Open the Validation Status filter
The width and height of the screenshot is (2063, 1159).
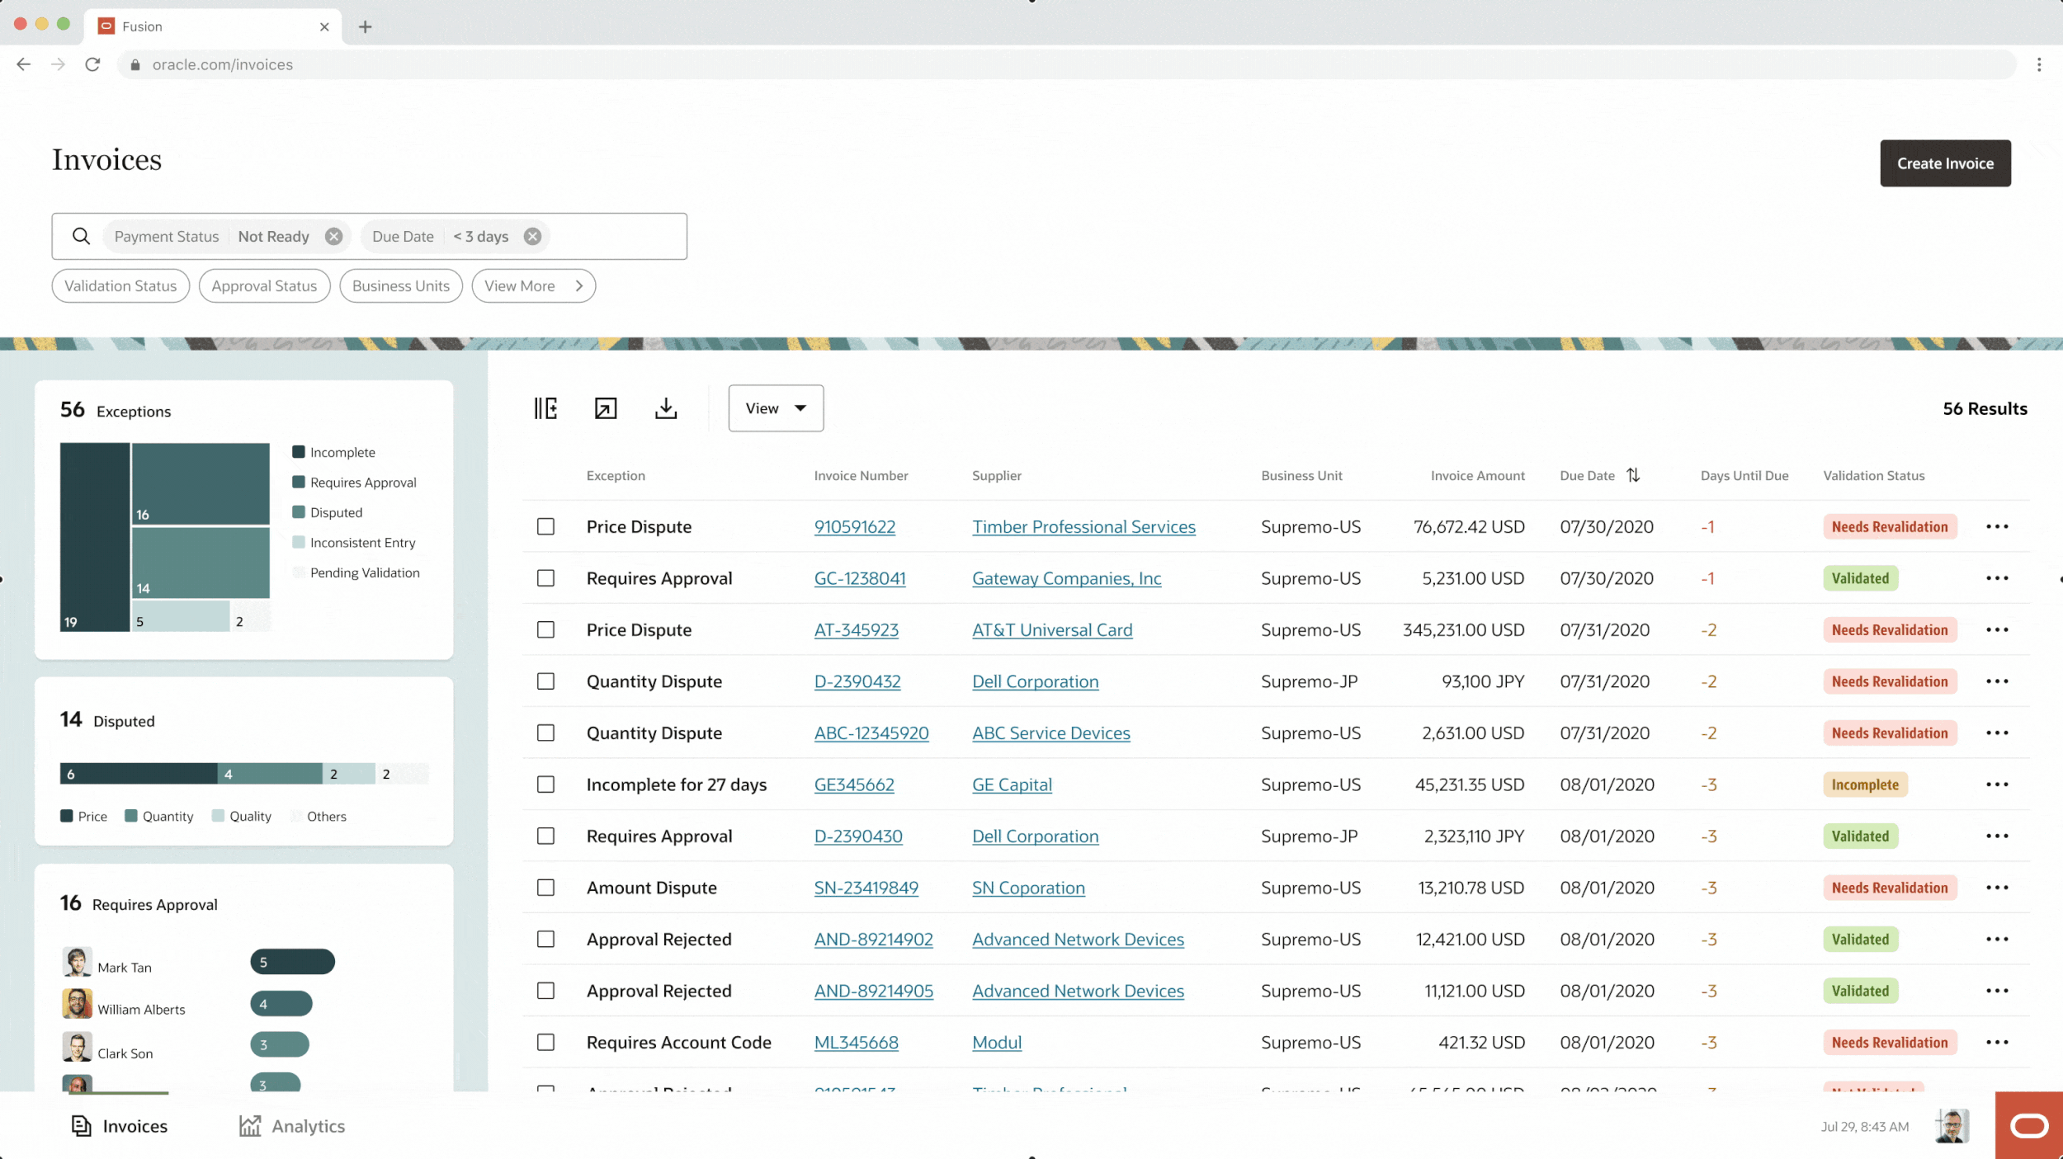120,286
